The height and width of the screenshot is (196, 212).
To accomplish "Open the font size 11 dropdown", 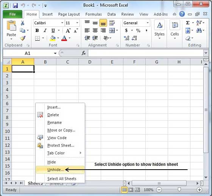I will coord(77,23).
